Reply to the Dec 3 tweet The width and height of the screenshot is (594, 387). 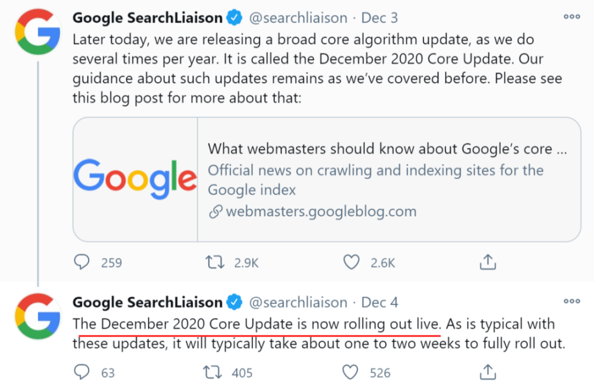click(82, 262)
